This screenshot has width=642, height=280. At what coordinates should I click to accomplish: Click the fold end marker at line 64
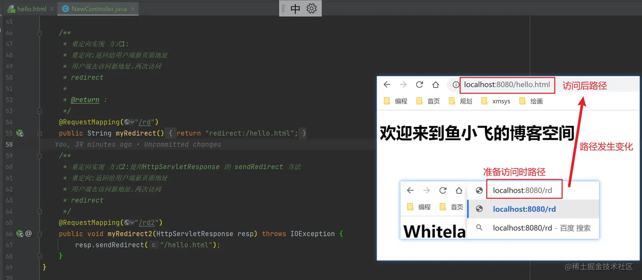point(39,212)
